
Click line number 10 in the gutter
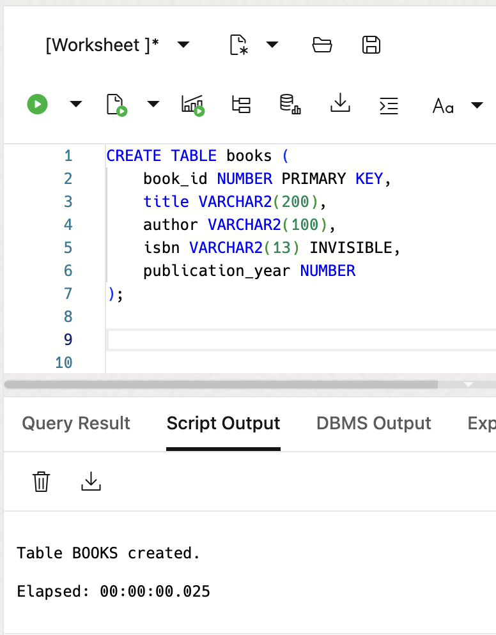click(64, 363)
